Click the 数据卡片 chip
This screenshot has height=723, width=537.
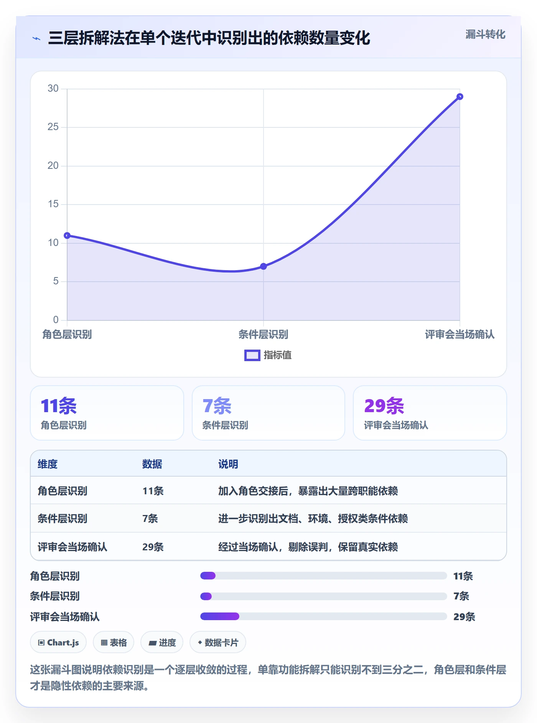(218, 642)
